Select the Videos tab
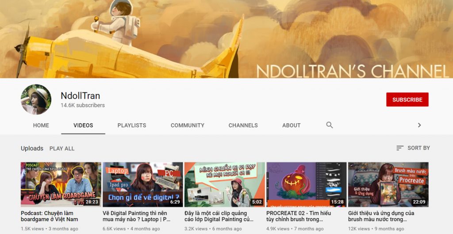This screenshot has height=234, width=453. (x=83, y=125)
